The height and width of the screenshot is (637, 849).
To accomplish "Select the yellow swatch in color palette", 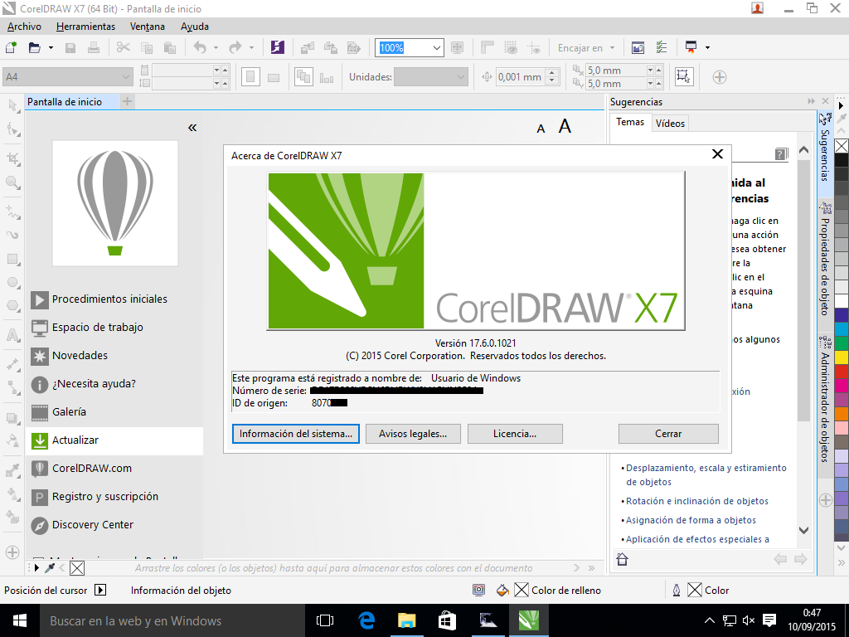I will (842, 357).
